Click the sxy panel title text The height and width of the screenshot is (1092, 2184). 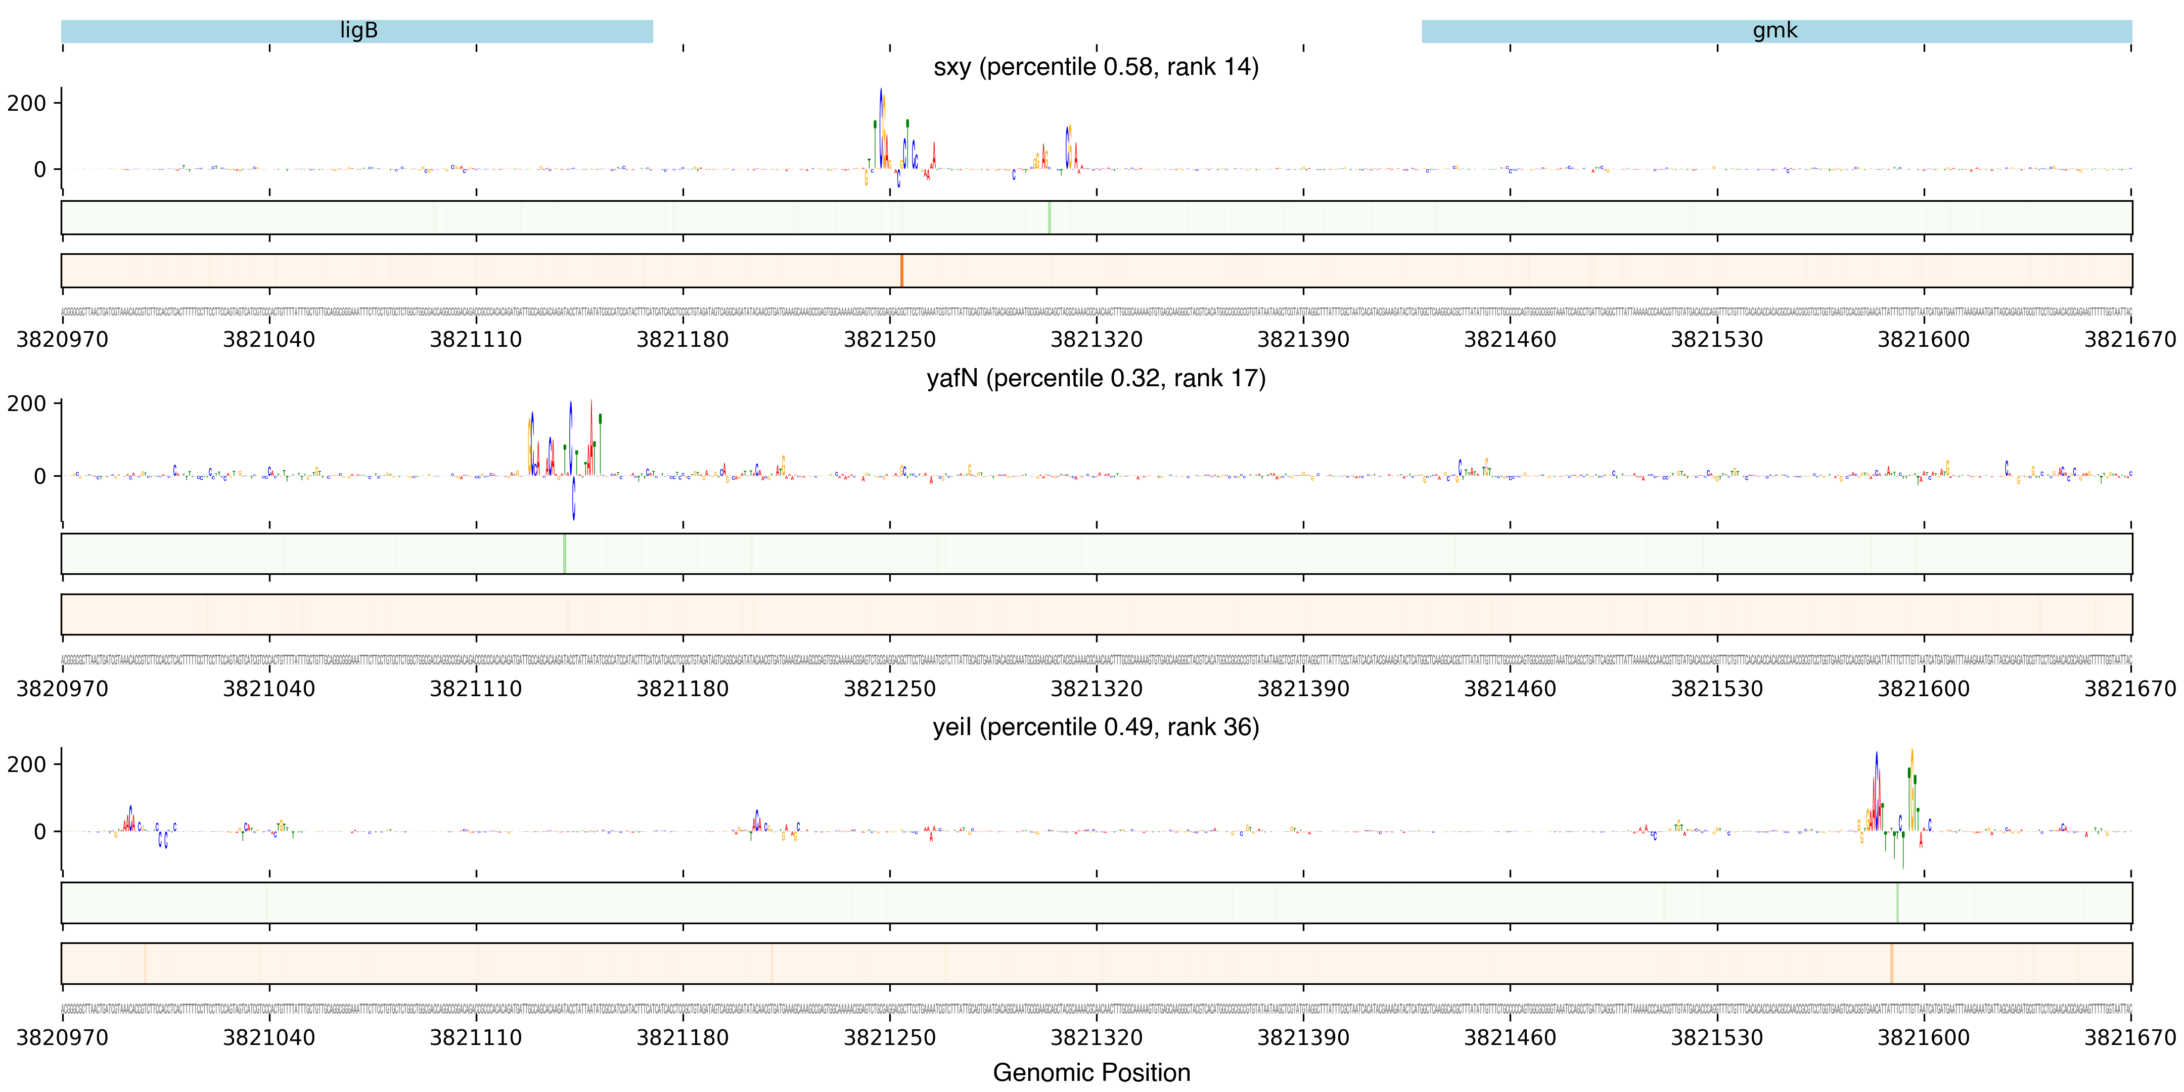(x=1096, y=67)
